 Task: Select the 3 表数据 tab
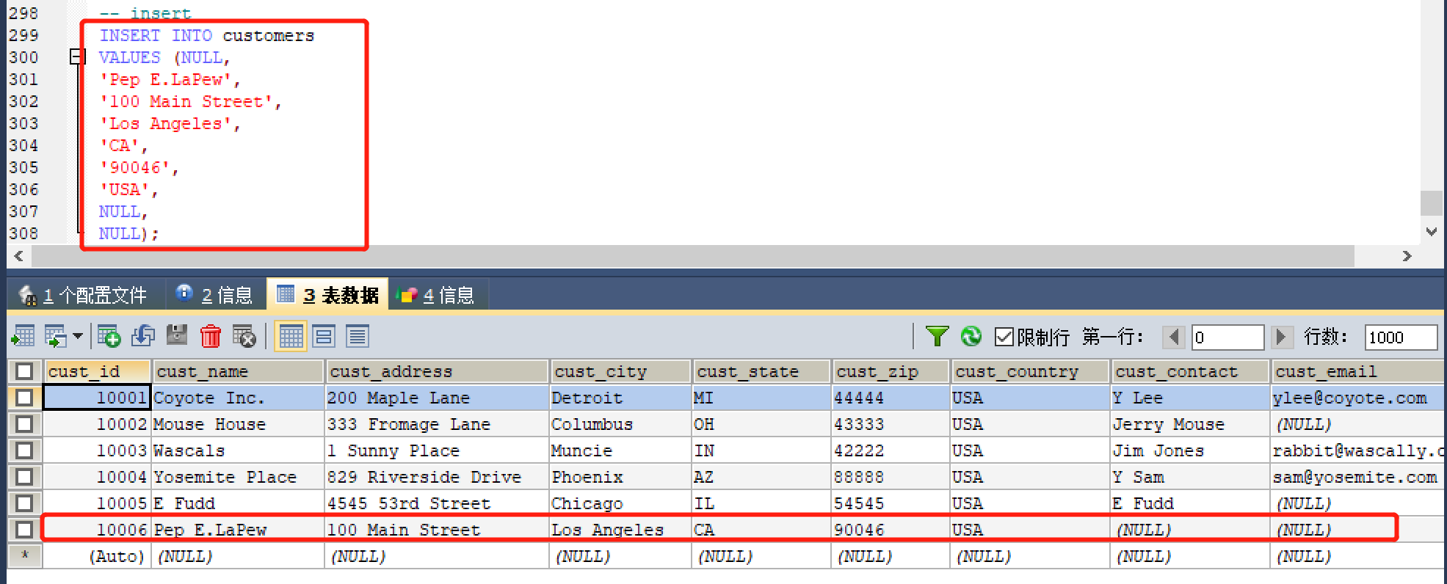tap(327, 295)
